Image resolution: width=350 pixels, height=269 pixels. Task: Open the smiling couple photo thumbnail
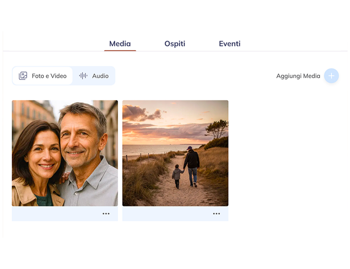(x=65, y=153)
